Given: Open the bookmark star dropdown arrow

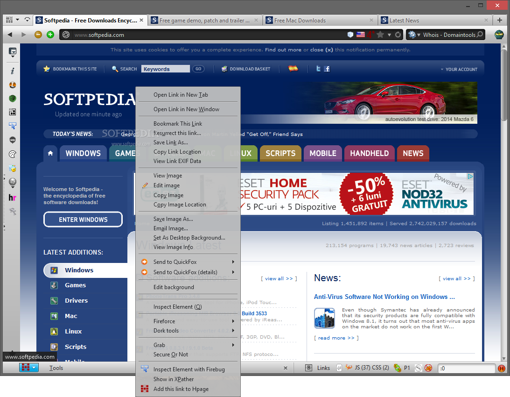Looking at the screenshot, I should (x=389, y=35).
